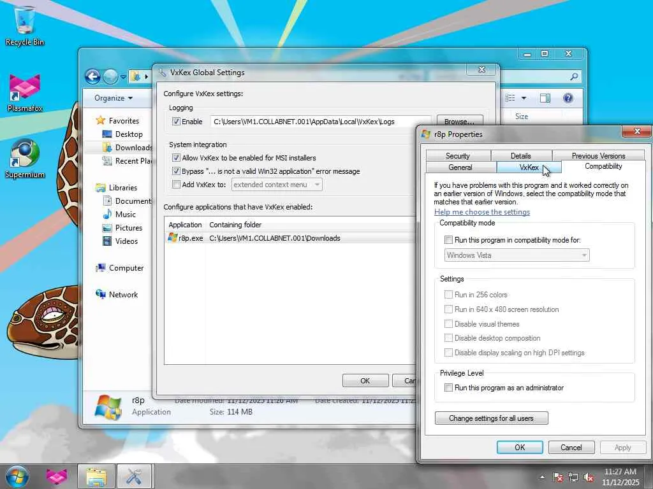653x489 pixels.
Task: Open the extended context menu dropdown
Action: (x=277, y=185)
